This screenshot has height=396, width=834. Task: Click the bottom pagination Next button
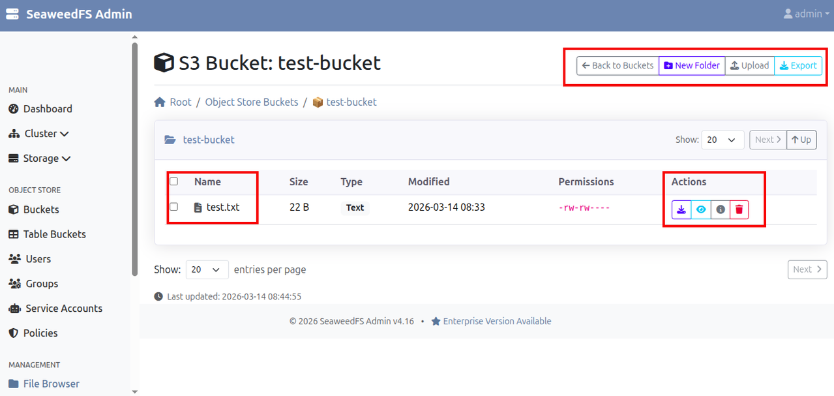coord(807,269)
